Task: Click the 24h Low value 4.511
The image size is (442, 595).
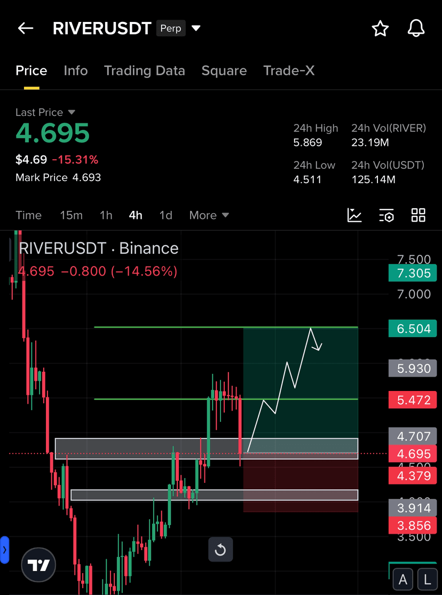Action: point(307,179)
